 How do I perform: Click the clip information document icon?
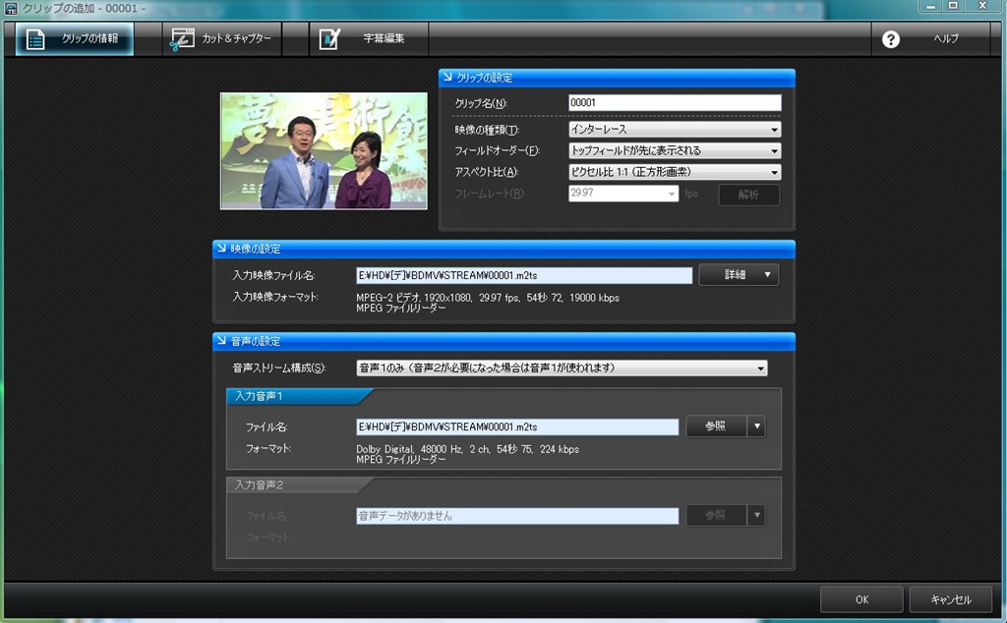point(35,39)
